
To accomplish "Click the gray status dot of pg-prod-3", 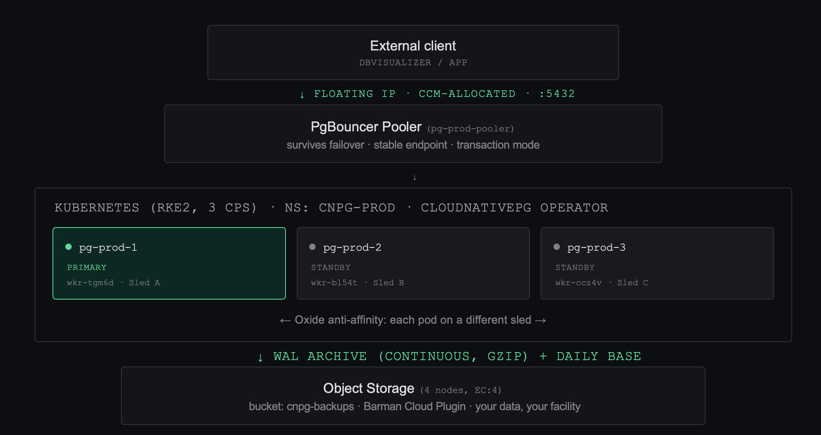I will 557,247.
